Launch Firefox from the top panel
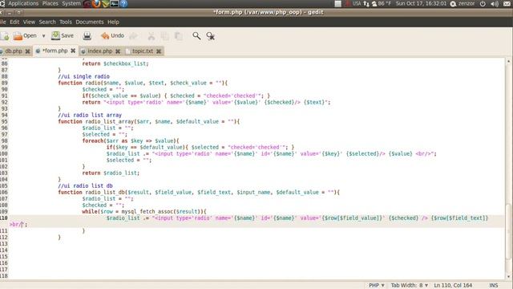Screen dimensions: 513x289 pyautogui.click(x=96, y=4)
